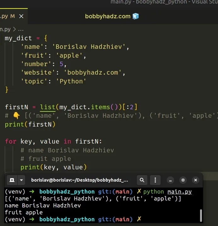
Task: Click the 'items' method in firstN line
Action: click(x=100, y=107)
